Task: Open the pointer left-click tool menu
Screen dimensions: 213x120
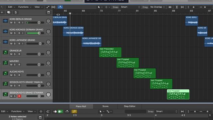Action: click(x=100, y=7)
